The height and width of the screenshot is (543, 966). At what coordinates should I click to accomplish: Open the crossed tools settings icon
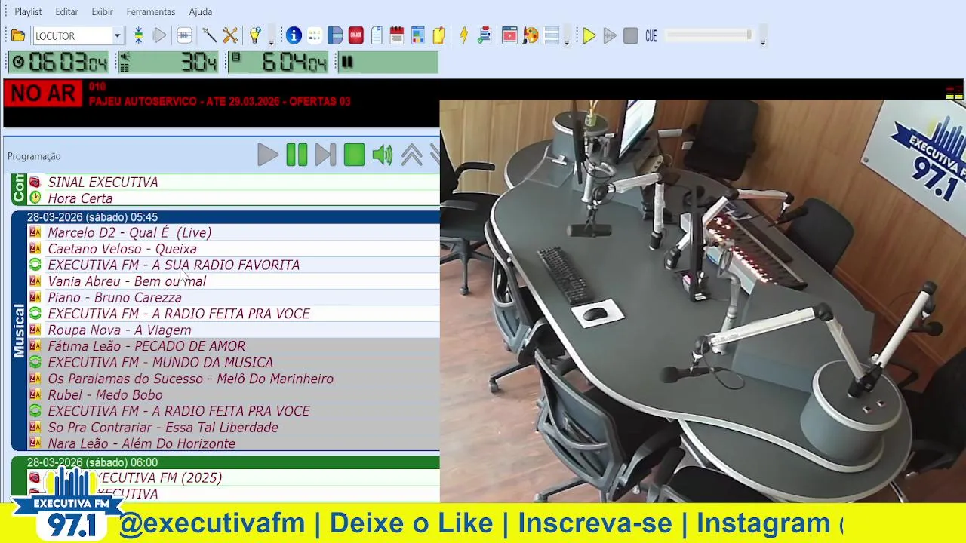pos(231,35)
